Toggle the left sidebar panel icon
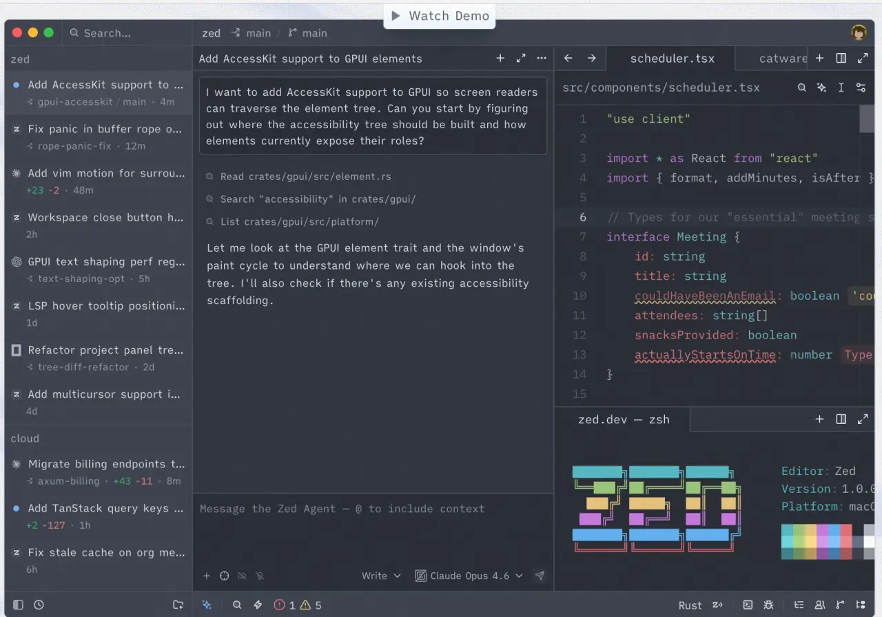The image size is (882, 617). point(18,605)
